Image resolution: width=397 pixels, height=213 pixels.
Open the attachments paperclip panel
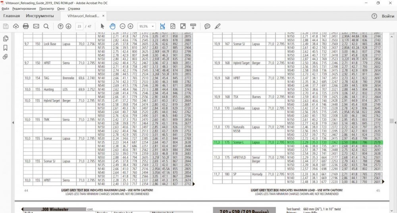6,57
